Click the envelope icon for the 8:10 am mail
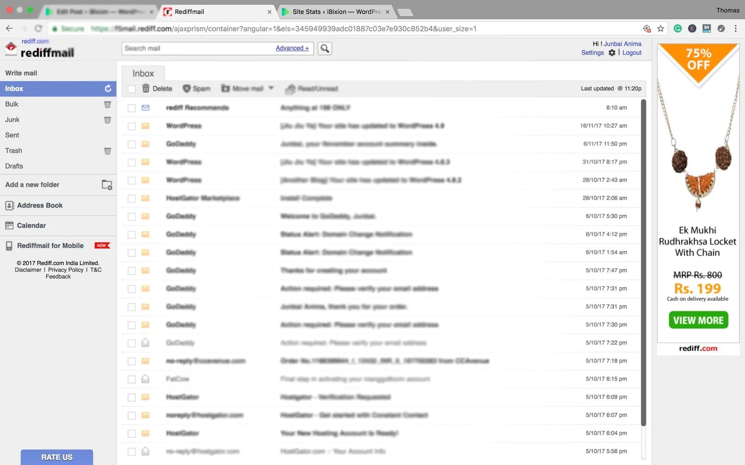This screenshot has height=465, width=745. (145, 108)
